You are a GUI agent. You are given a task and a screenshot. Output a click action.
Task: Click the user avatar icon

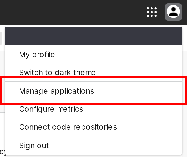[173, 12]
